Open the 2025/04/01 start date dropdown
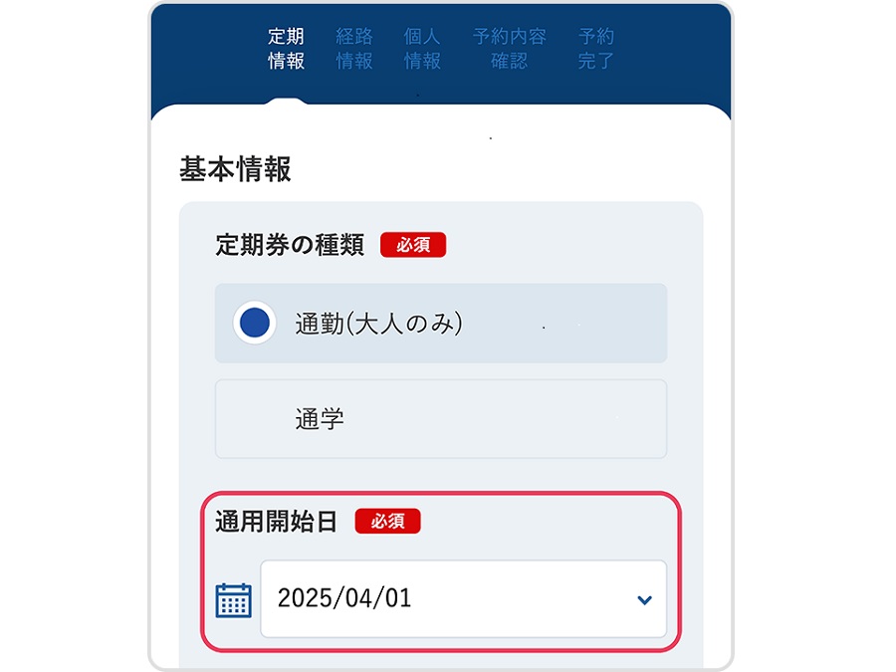This screenshot has height=672, width=896. (463, 599)
